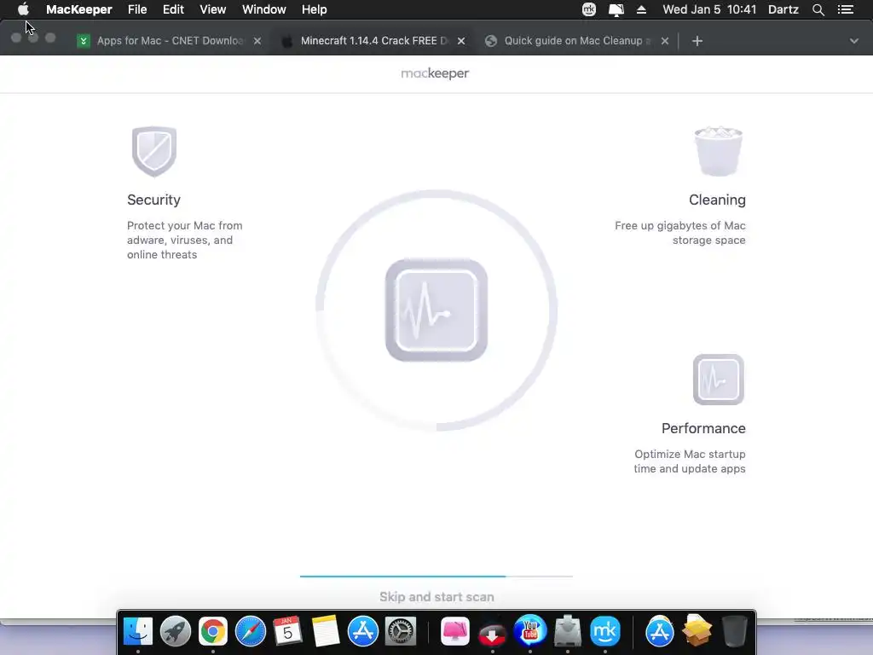Open the Help menu
The height and width of the screenshot is (655, 873).
coord(314,9)
